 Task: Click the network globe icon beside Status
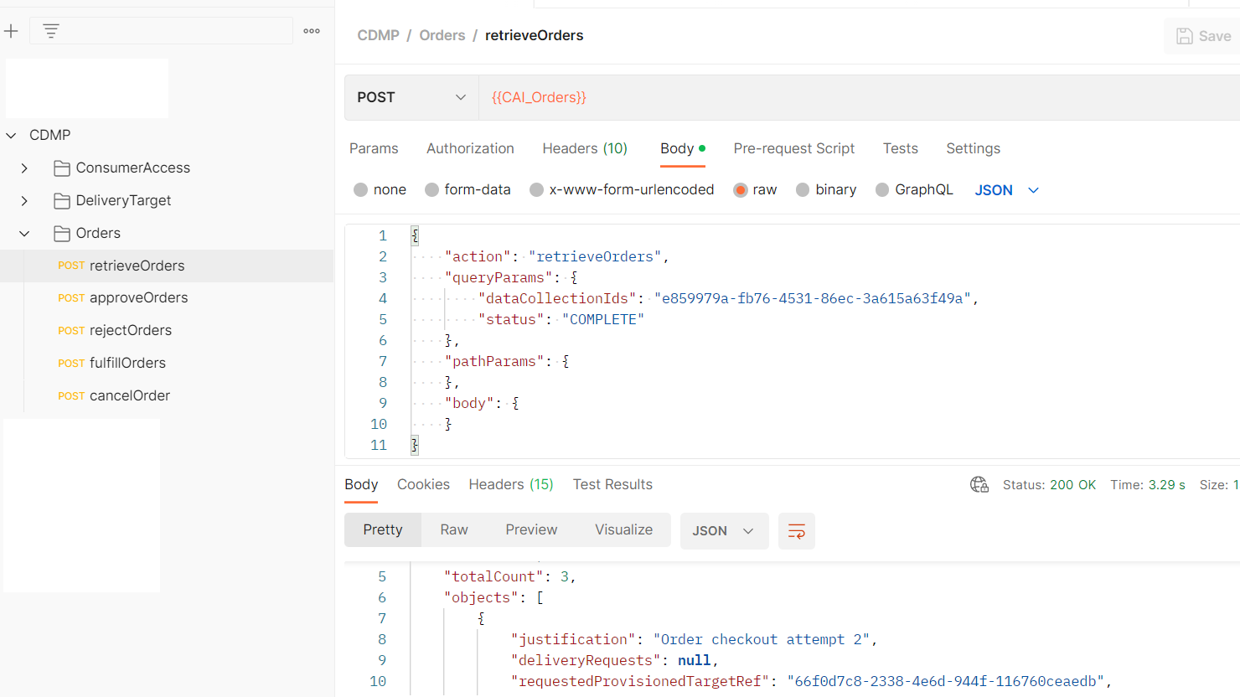coord(979,485)
